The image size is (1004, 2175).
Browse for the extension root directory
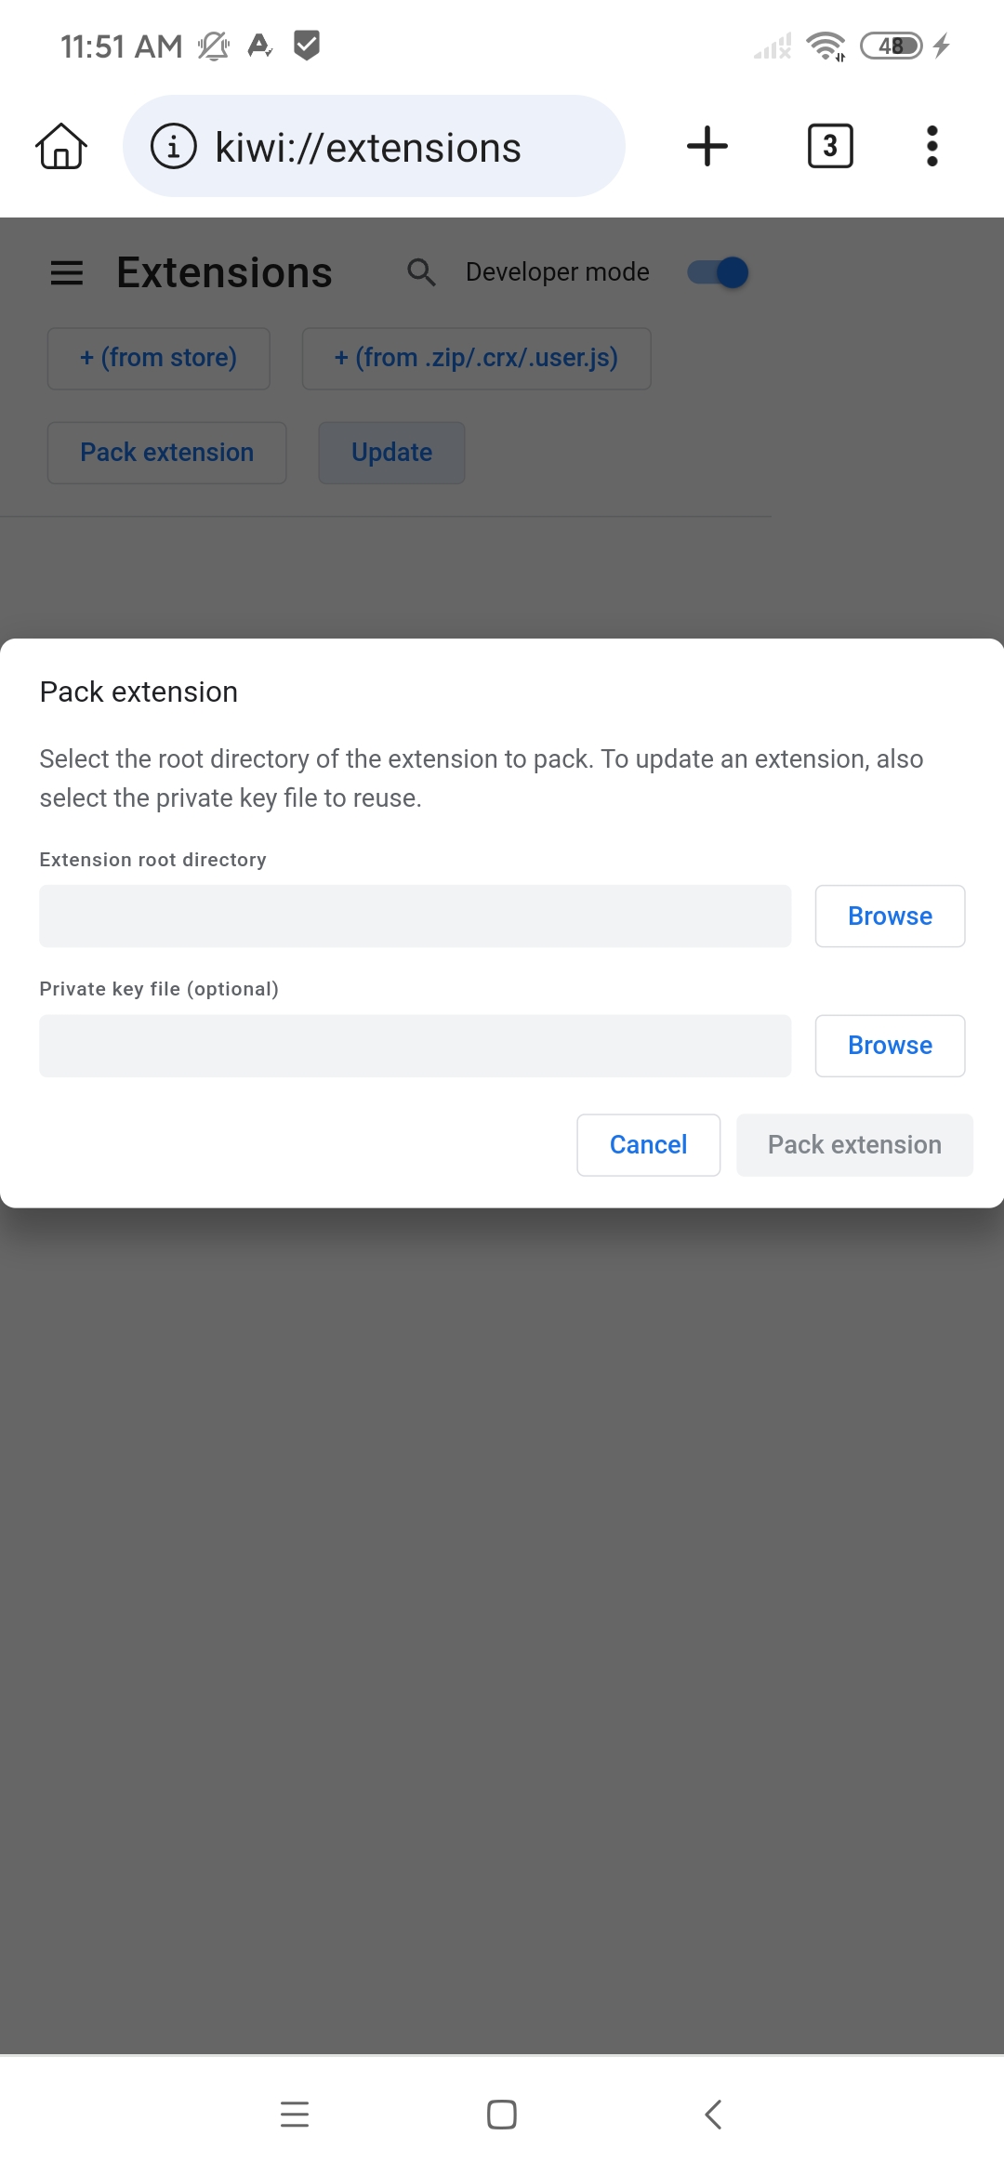(x=890, y=916)
